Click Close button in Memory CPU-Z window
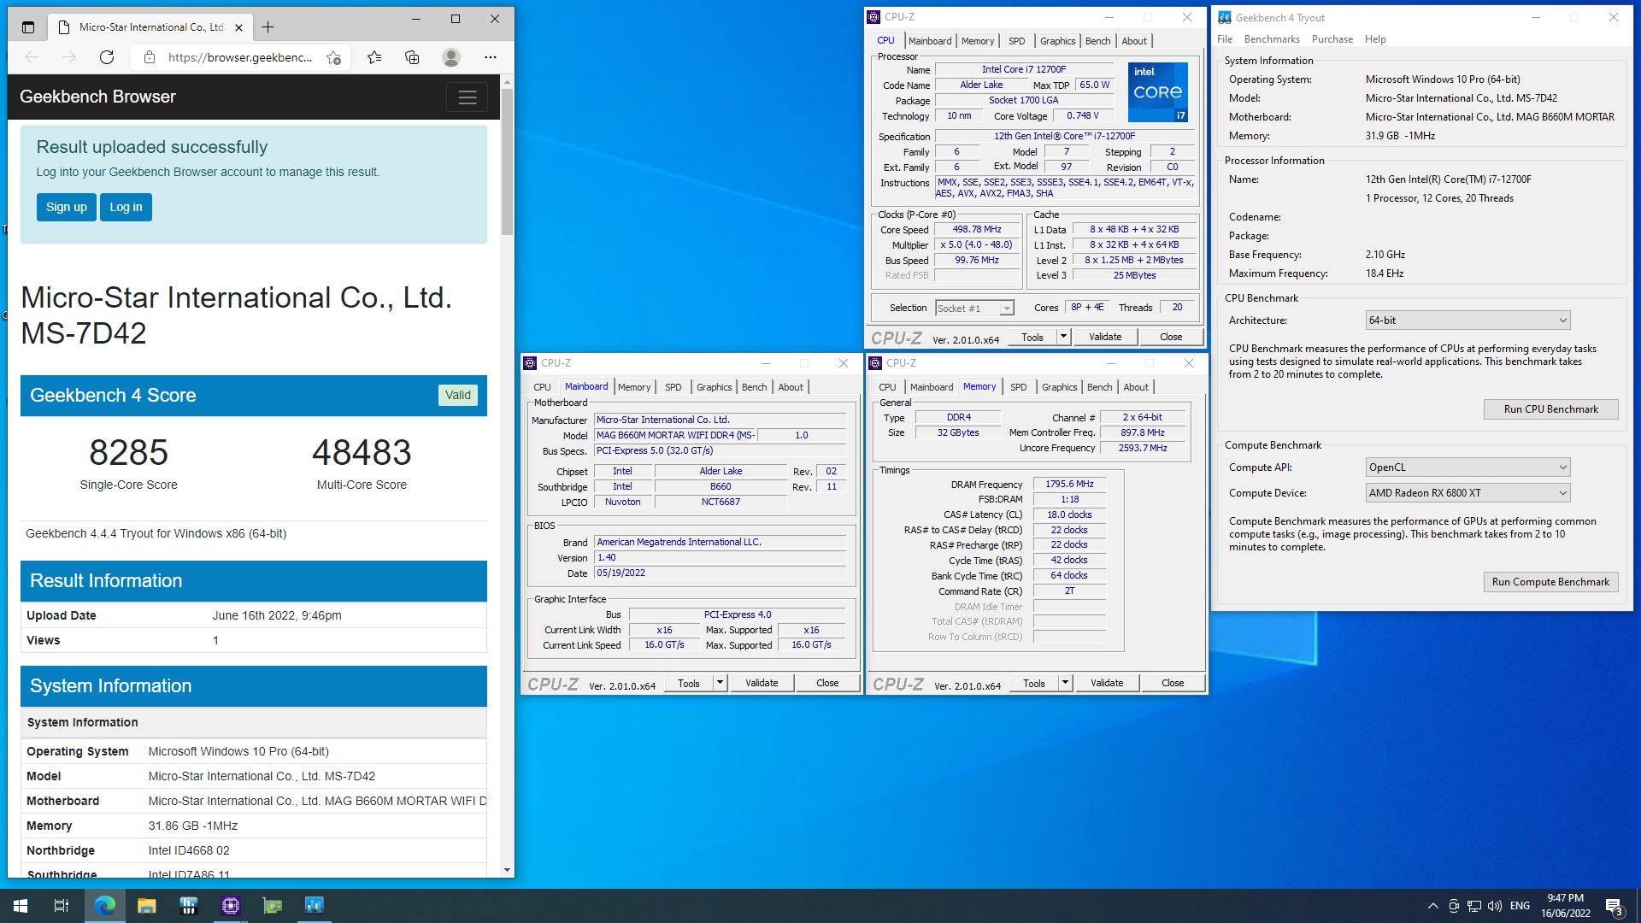The height and width of the screenshot is (923, 1641). [x=1173, y=683]
